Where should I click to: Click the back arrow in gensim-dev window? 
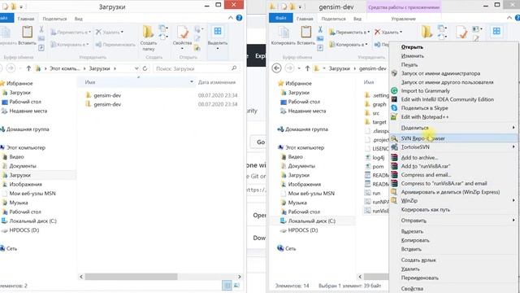tap(276, 68)
